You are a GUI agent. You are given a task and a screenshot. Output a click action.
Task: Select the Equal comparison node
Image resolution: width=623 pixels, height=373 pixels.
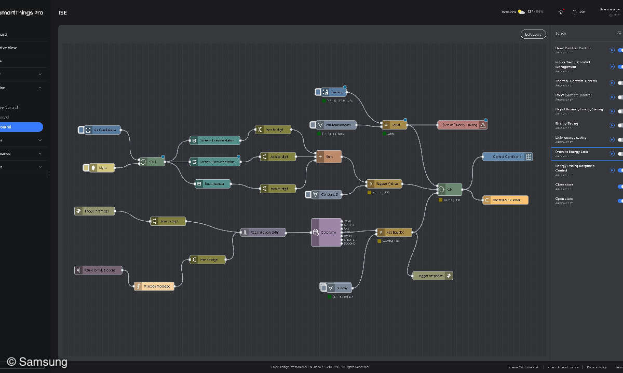[x=394, y=125]
